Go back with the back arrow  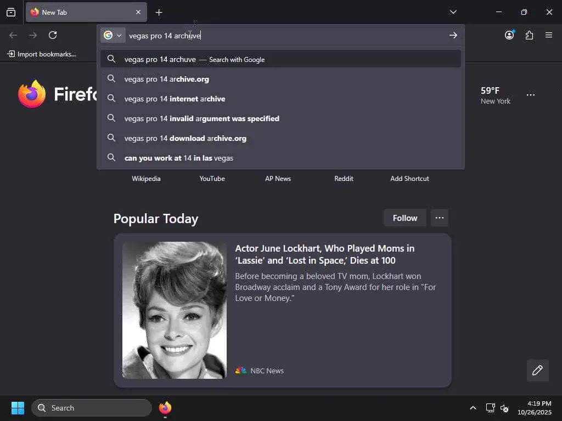13,35
